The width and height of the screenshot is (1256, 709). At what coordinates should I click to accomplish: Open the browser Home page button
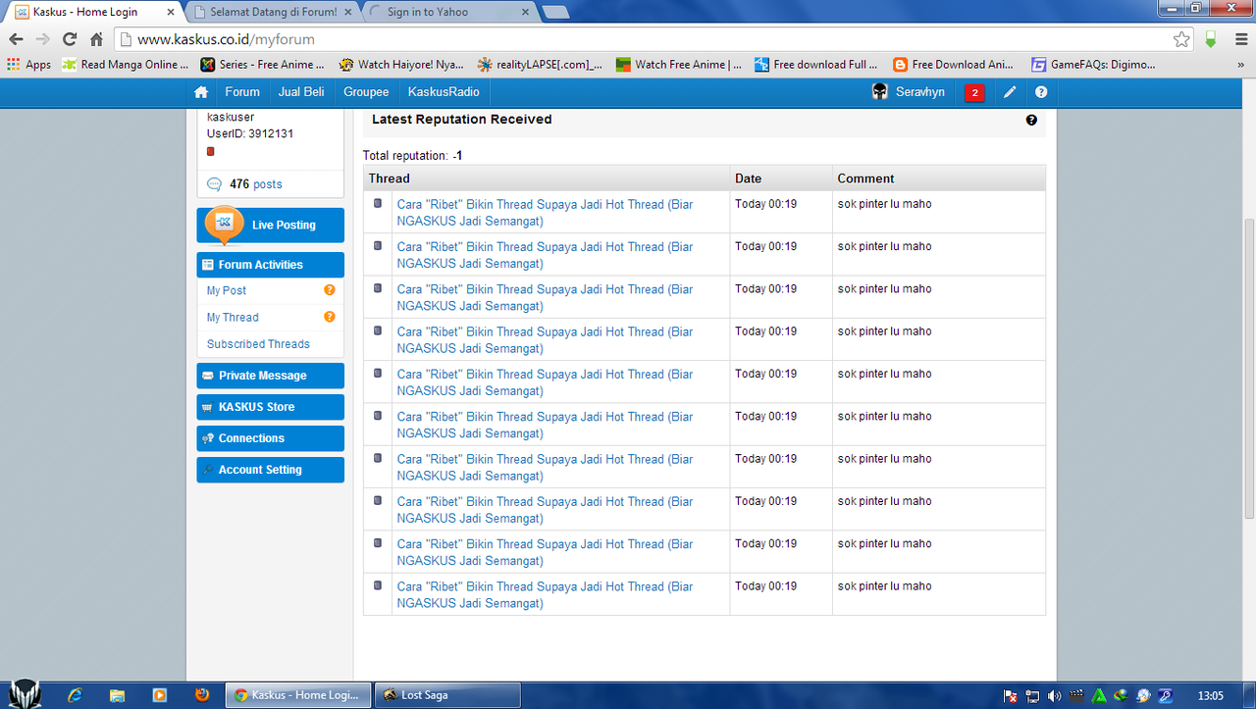pyautogui.click(x=96, y=39)
